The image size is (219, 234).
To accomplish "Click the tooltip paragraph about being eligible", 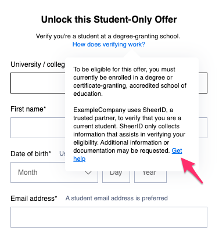I will click(x=130, y=81).
